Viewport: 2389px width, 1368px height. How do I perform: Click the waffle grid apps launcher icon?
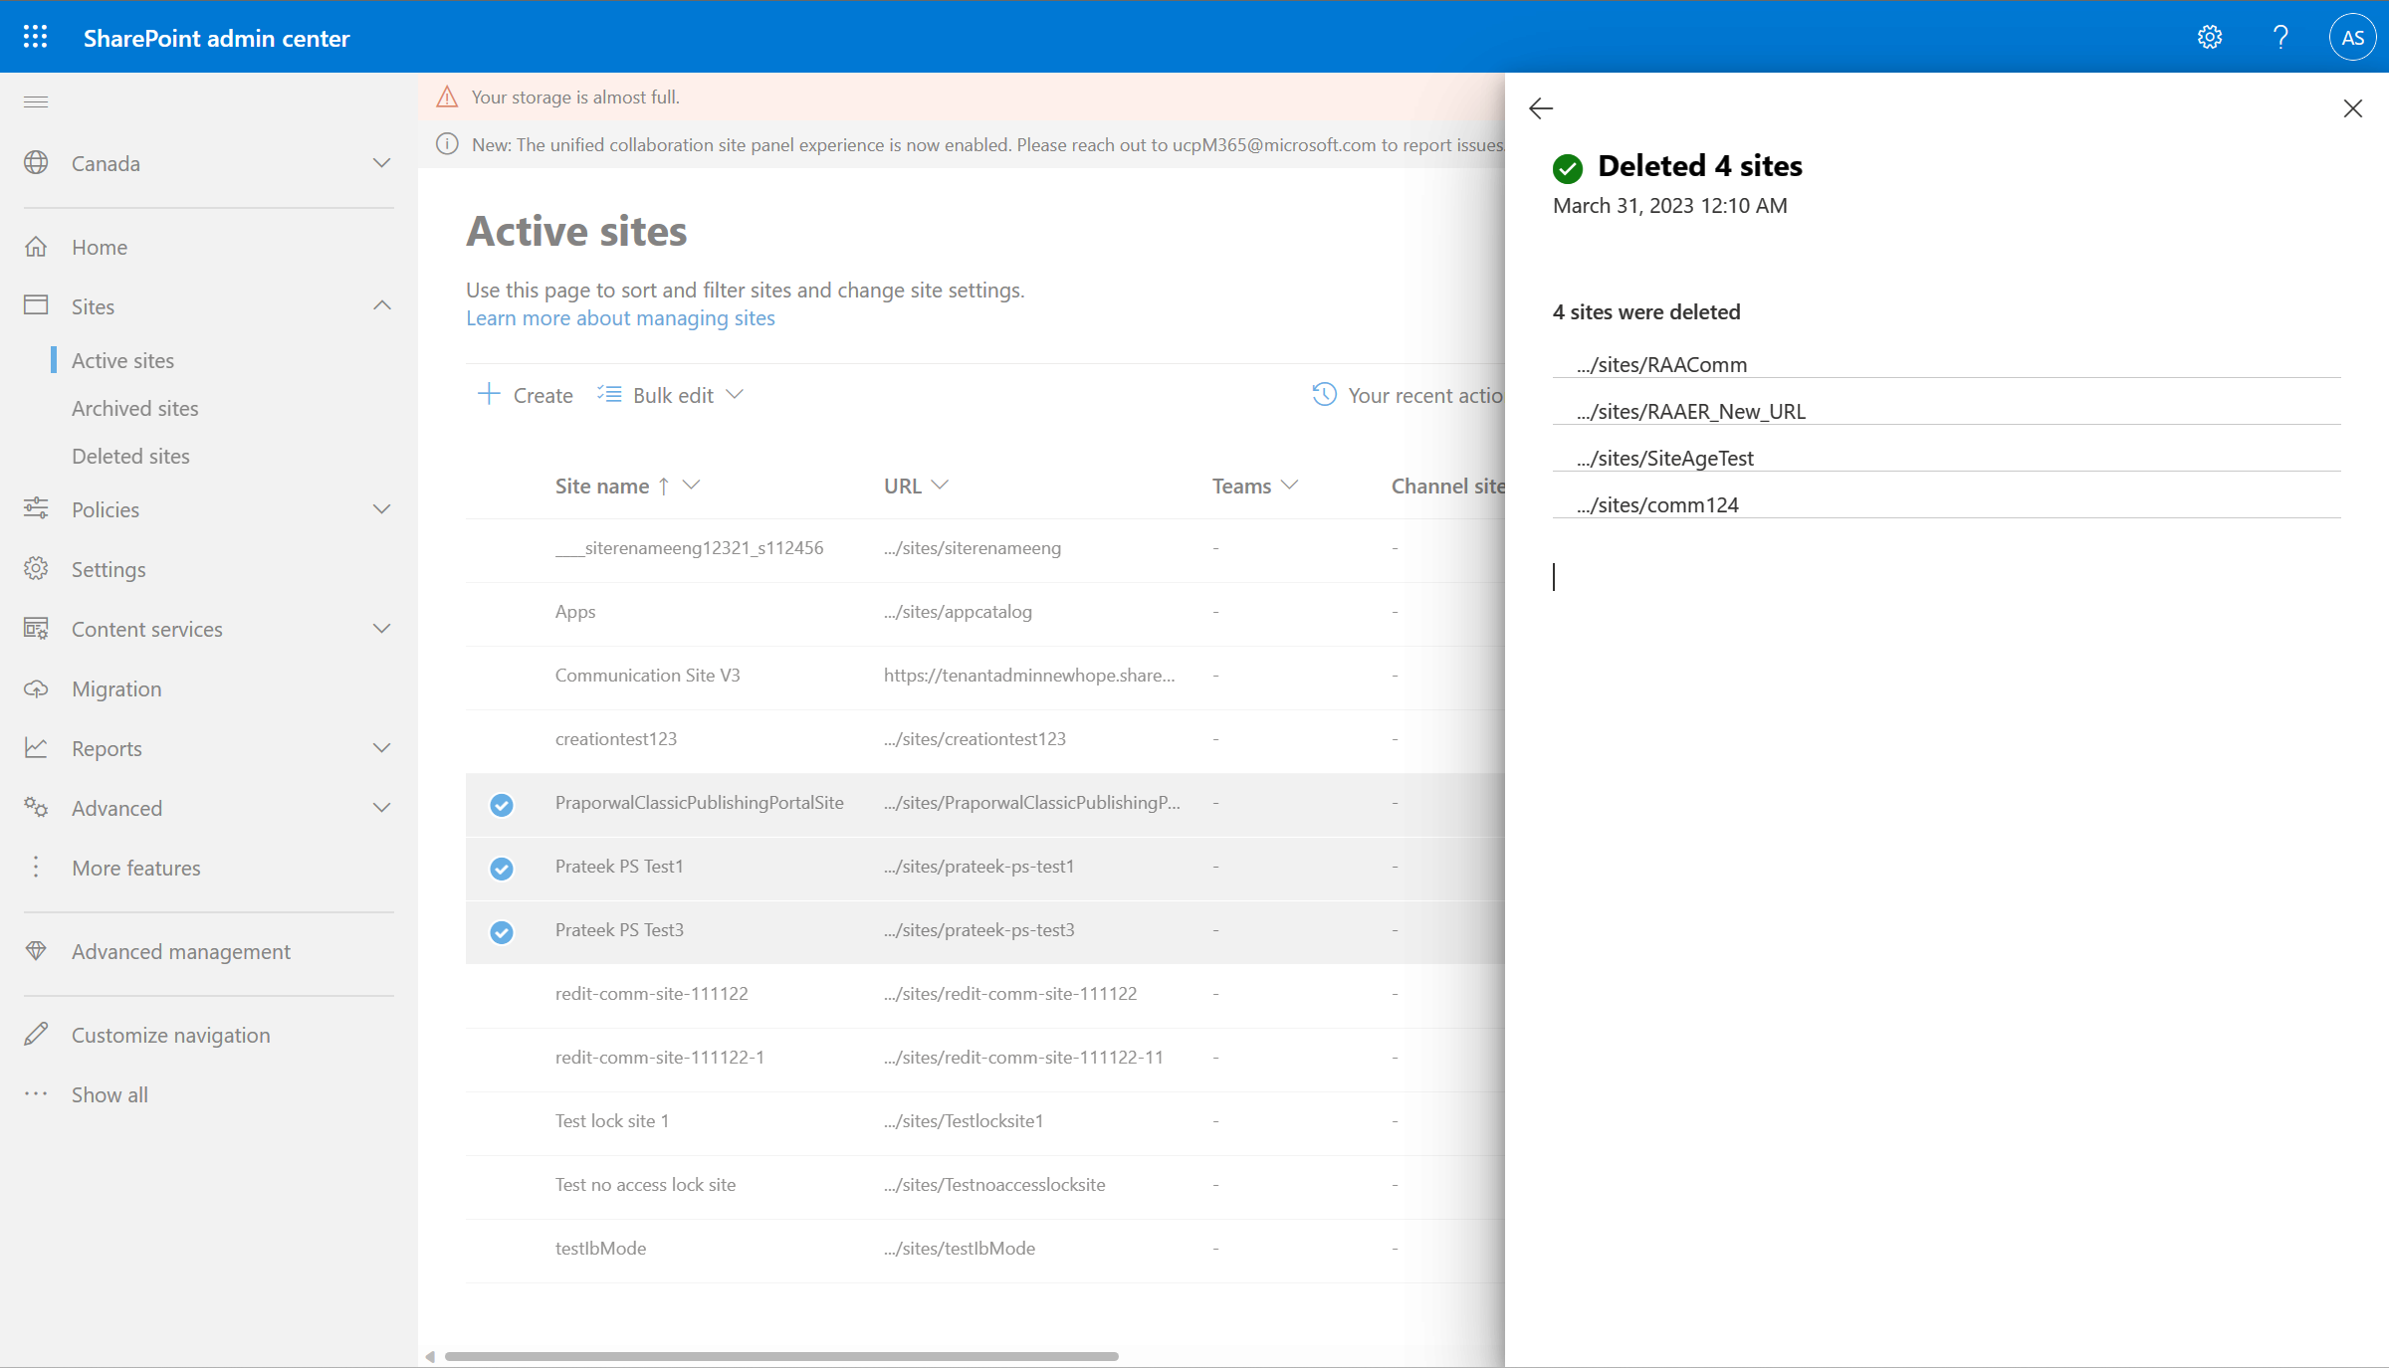[x=35, y=36]
